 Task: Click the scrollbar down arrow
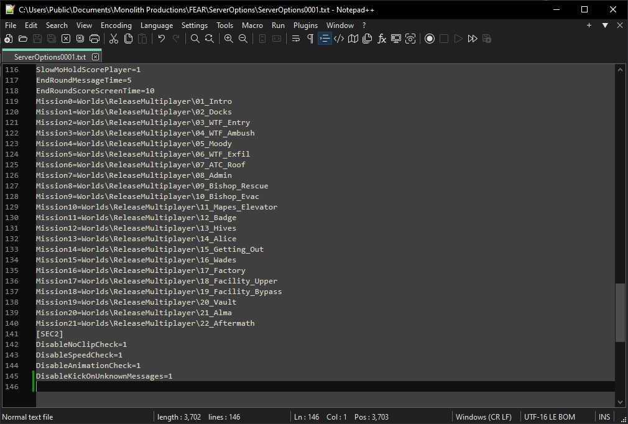[619, 402]
